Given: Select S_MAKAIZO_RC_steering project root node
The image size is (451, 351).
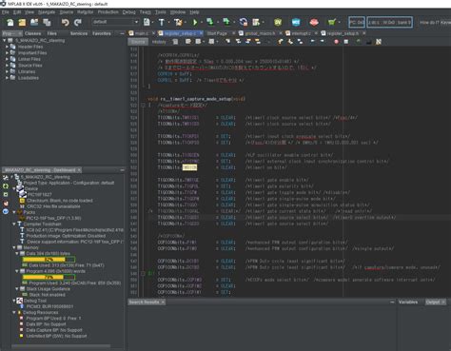Looking at the screenshot, I should tap(40, 41).
